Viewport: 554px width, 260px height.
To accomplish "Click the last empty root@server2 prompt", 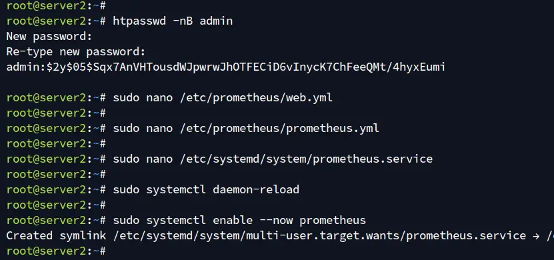I will (56, 251).
